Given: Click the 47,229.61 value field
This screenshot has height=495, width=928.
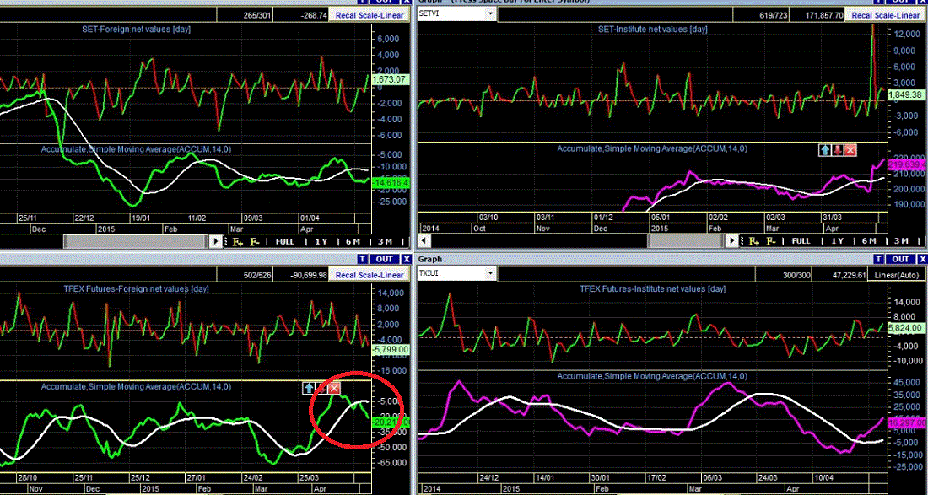Looking at the screenshot, I should click(x=839, y=274).
